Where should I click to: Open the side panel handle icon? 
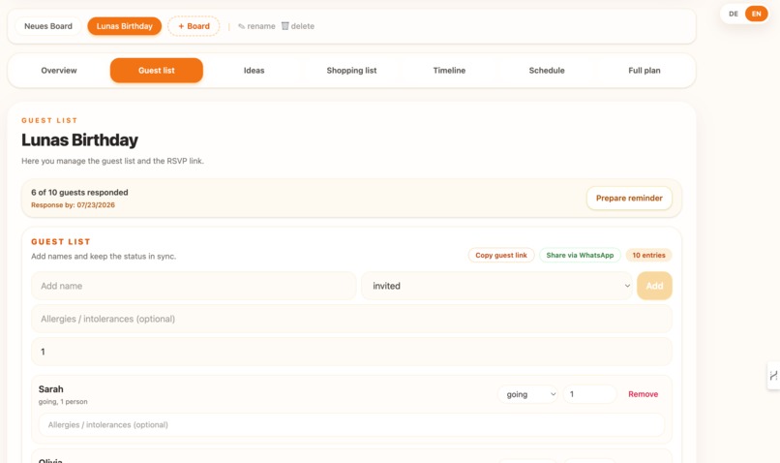click(773, 376)
